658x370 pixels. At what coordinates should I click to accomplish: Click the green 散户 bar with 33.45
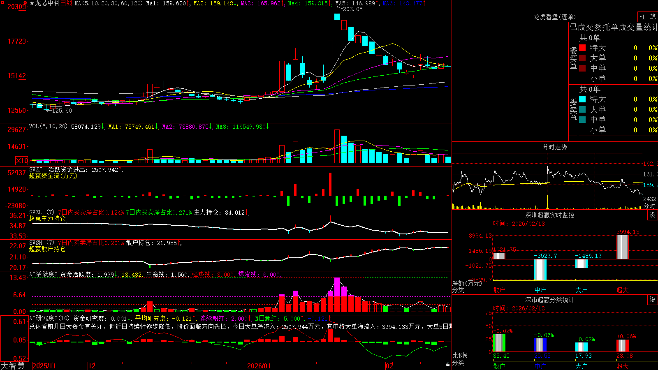click(499, 343)
